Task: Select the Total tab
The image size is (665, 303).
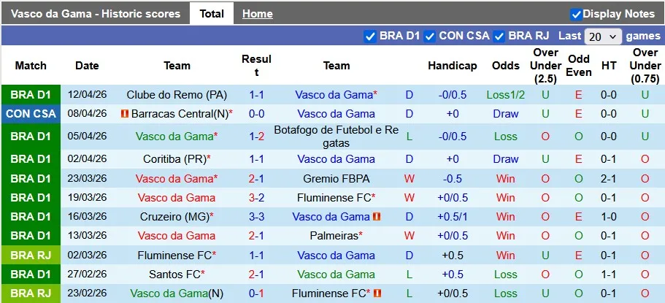Action: (x=212, y=14)
